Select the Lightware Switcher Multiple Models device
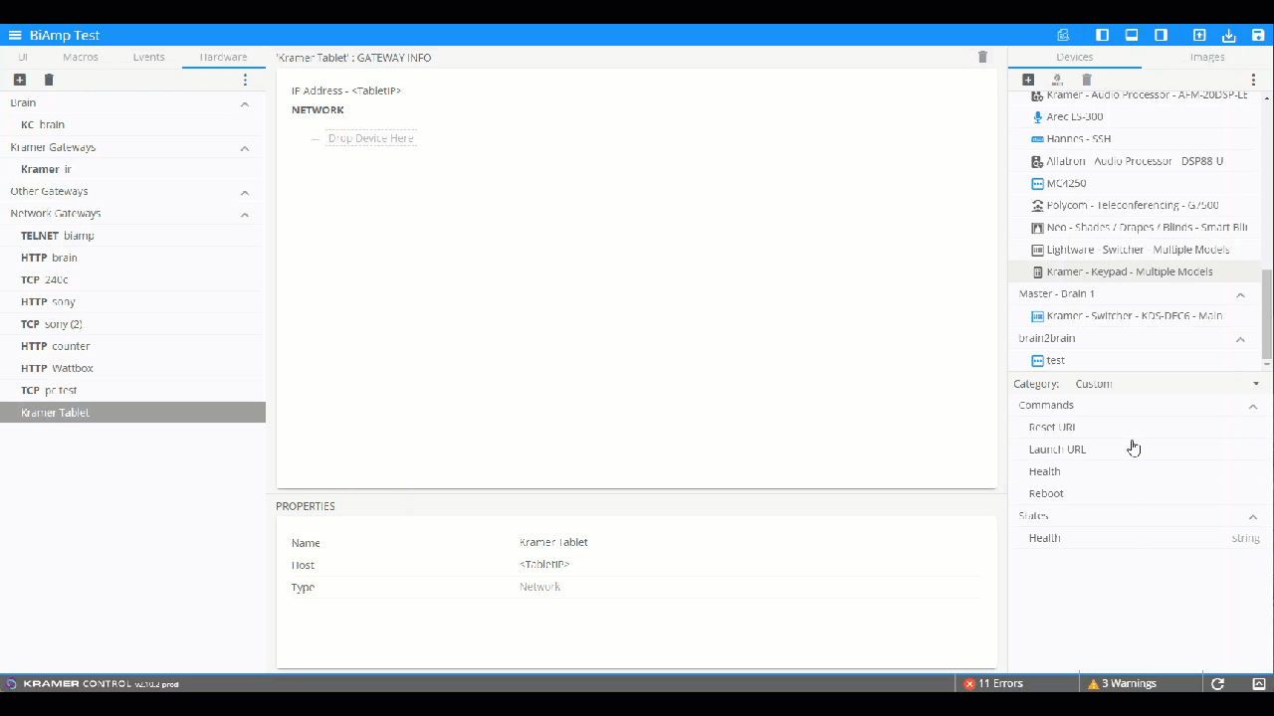 (x=1135, y=250)
